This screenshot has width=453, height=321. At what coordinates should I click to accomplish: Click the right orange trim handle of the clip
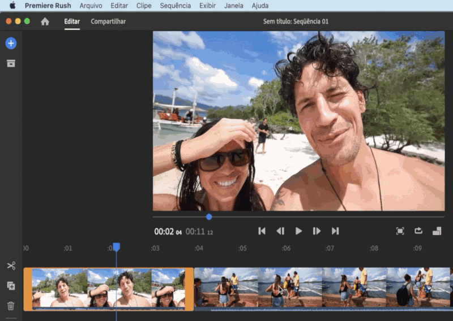pos(189,289)
